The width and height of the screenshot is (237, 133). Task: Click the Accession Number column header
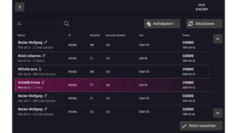pyautogui.click(x=115, y=35)
